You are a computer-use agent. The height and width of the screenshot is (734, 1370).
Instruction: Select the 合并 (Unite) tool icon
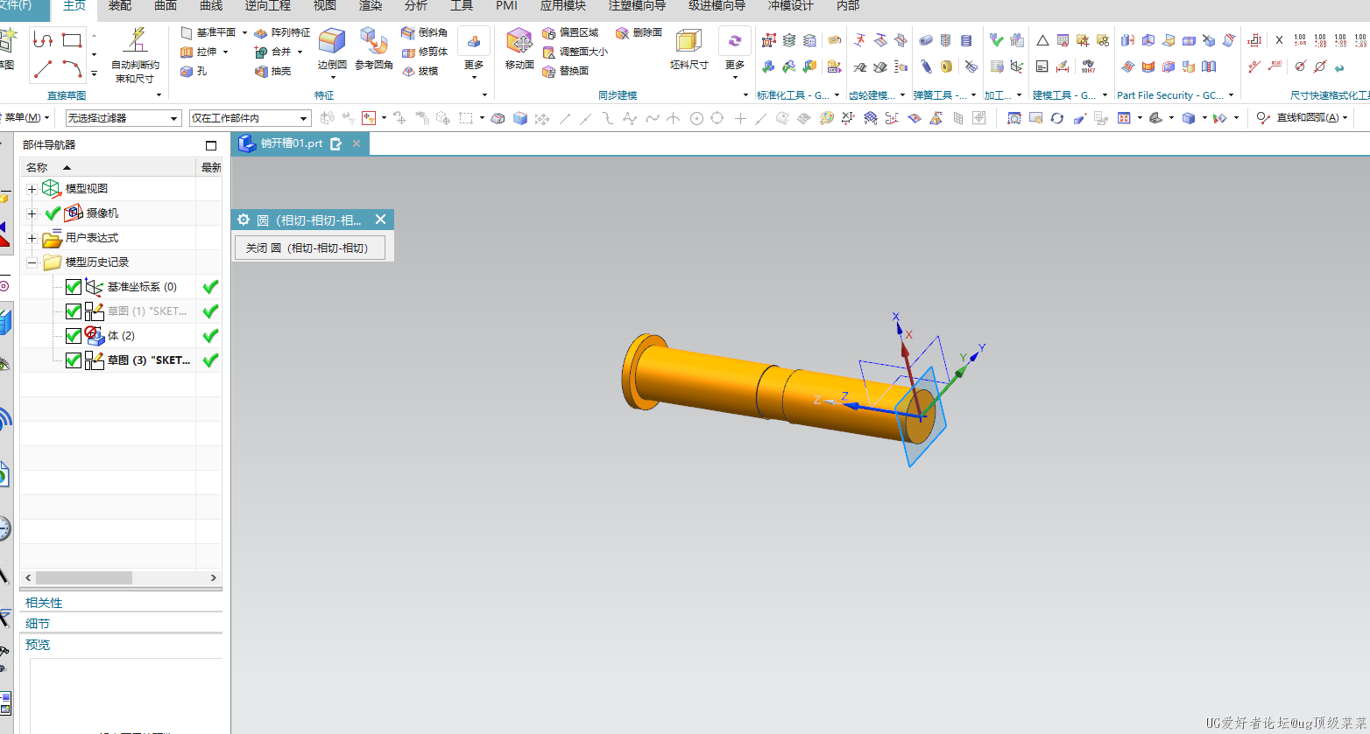coord(261,52)
